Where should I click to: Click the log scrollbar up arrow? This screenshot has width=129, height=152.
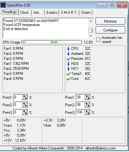pos(91,21)
